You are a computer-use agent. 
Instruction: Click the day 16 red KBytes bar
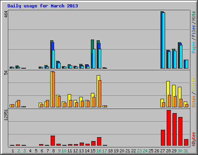99,141
